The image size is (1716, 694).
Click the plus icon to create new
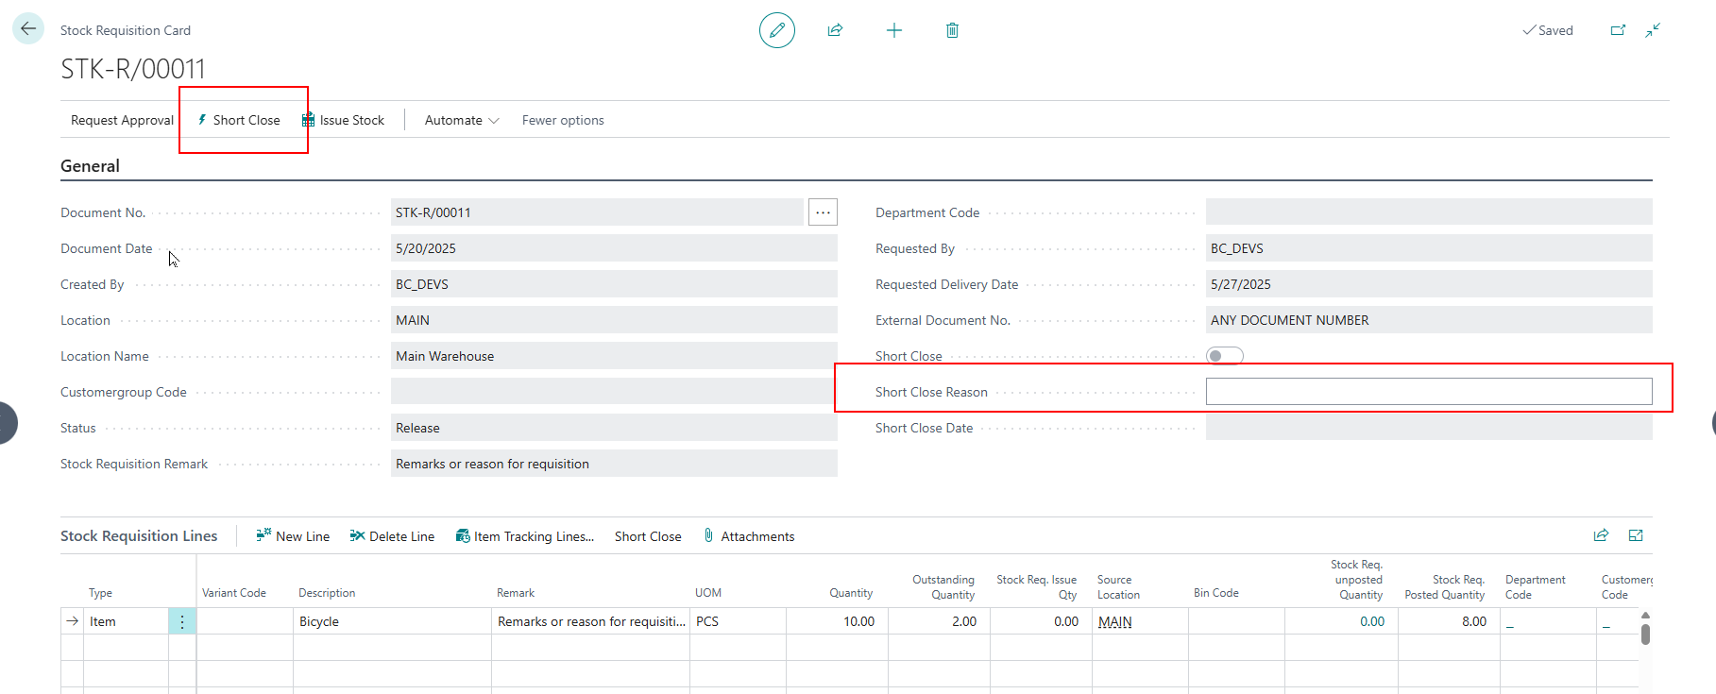(x=893, y=30)
